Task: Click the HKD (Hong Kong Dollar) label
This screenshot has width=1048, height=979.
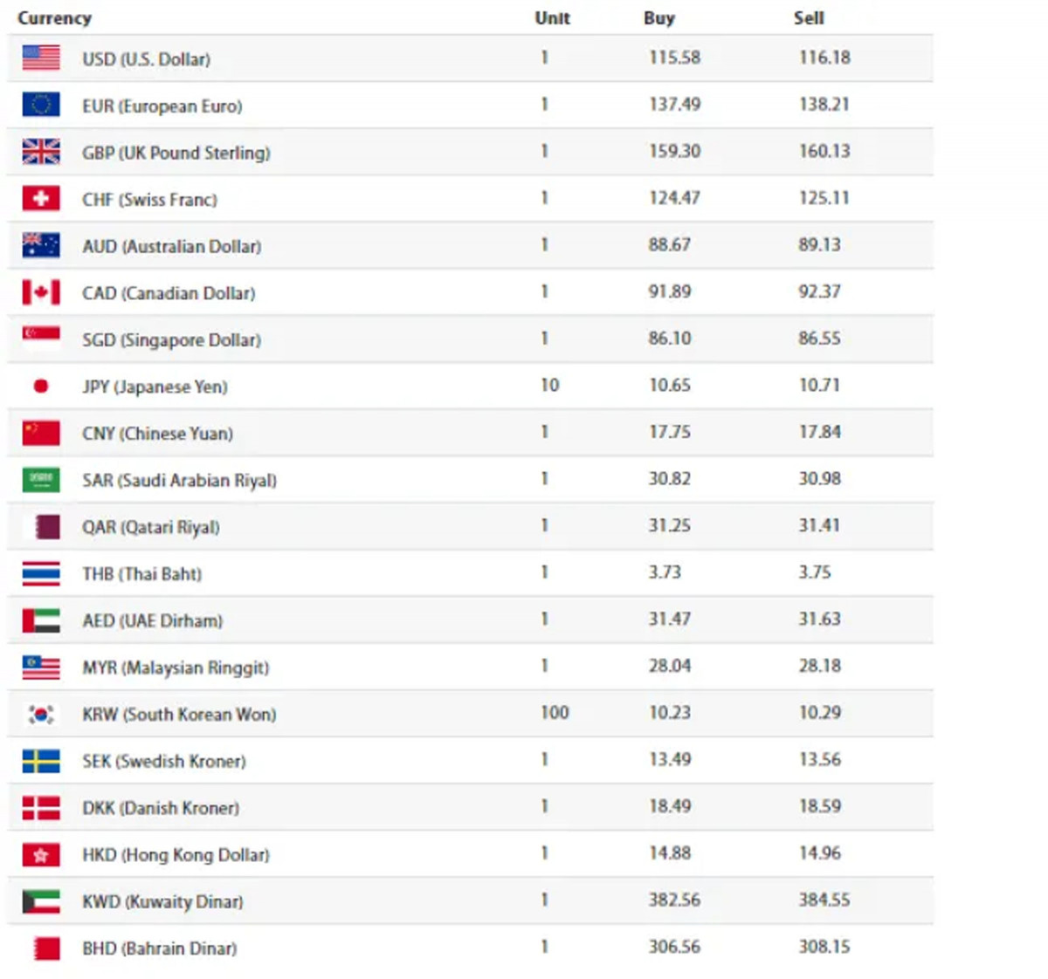Action: (x=176, y=855)
